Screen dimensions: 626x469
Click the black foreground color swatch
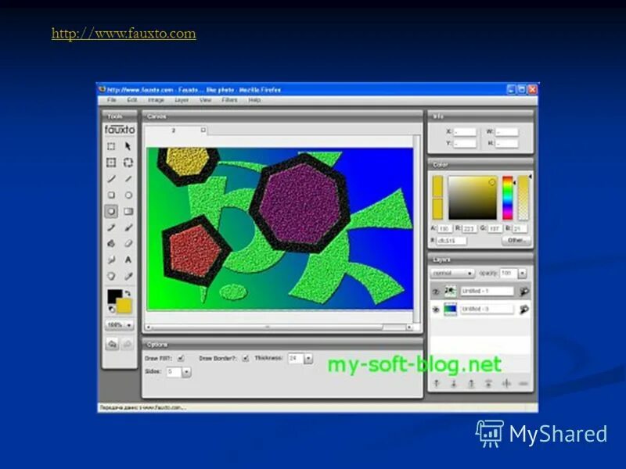[113, 296]
